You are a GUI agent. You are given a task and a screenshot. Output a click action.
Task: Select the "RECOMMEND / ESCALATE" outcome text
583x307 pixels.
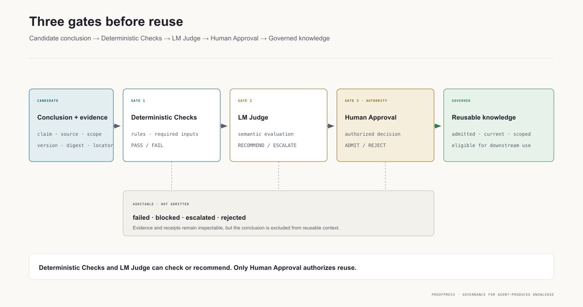[x=267, y=145]
